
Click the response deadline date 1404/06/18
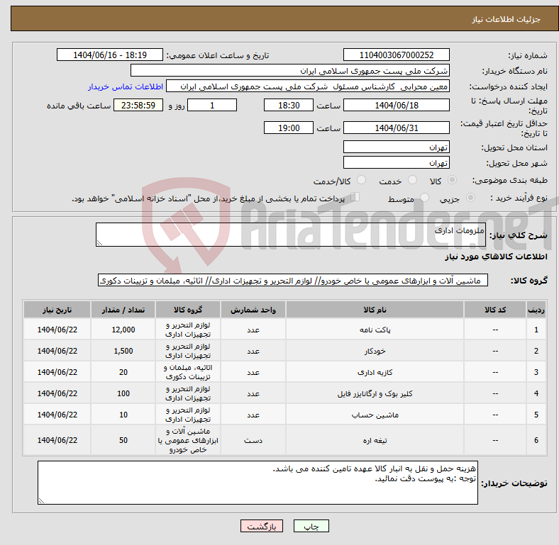pos(396,106)
